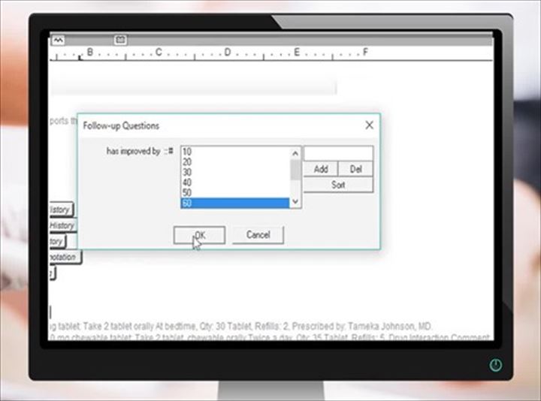The image size is (541, 401).
Task: Click the monitor power icon
Action: click(x=495, y=365)
